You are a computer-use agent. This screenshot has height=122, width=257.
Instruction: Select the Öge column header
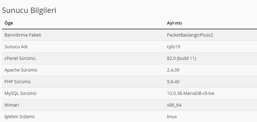pos(9,23)
